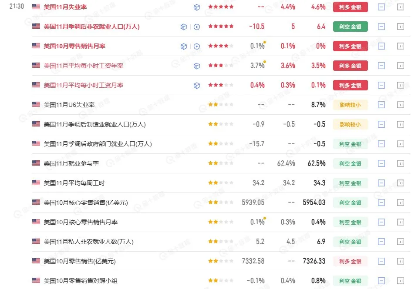Click 利空 金银 tag on 非农就业人口 row
Image resolution: width=418 pixels, height=289 pixels.
pyautogui.click(x=350, y=27)
